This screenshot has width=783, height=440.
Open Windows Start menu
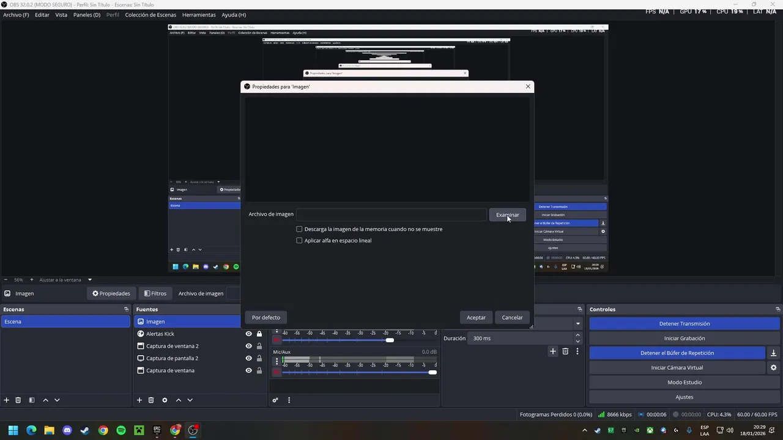pyautogui.click(x=13, y=430)
